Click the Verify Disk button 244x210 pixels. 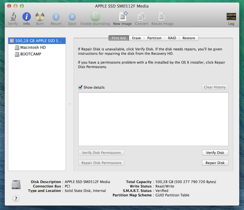coord(215,153)
